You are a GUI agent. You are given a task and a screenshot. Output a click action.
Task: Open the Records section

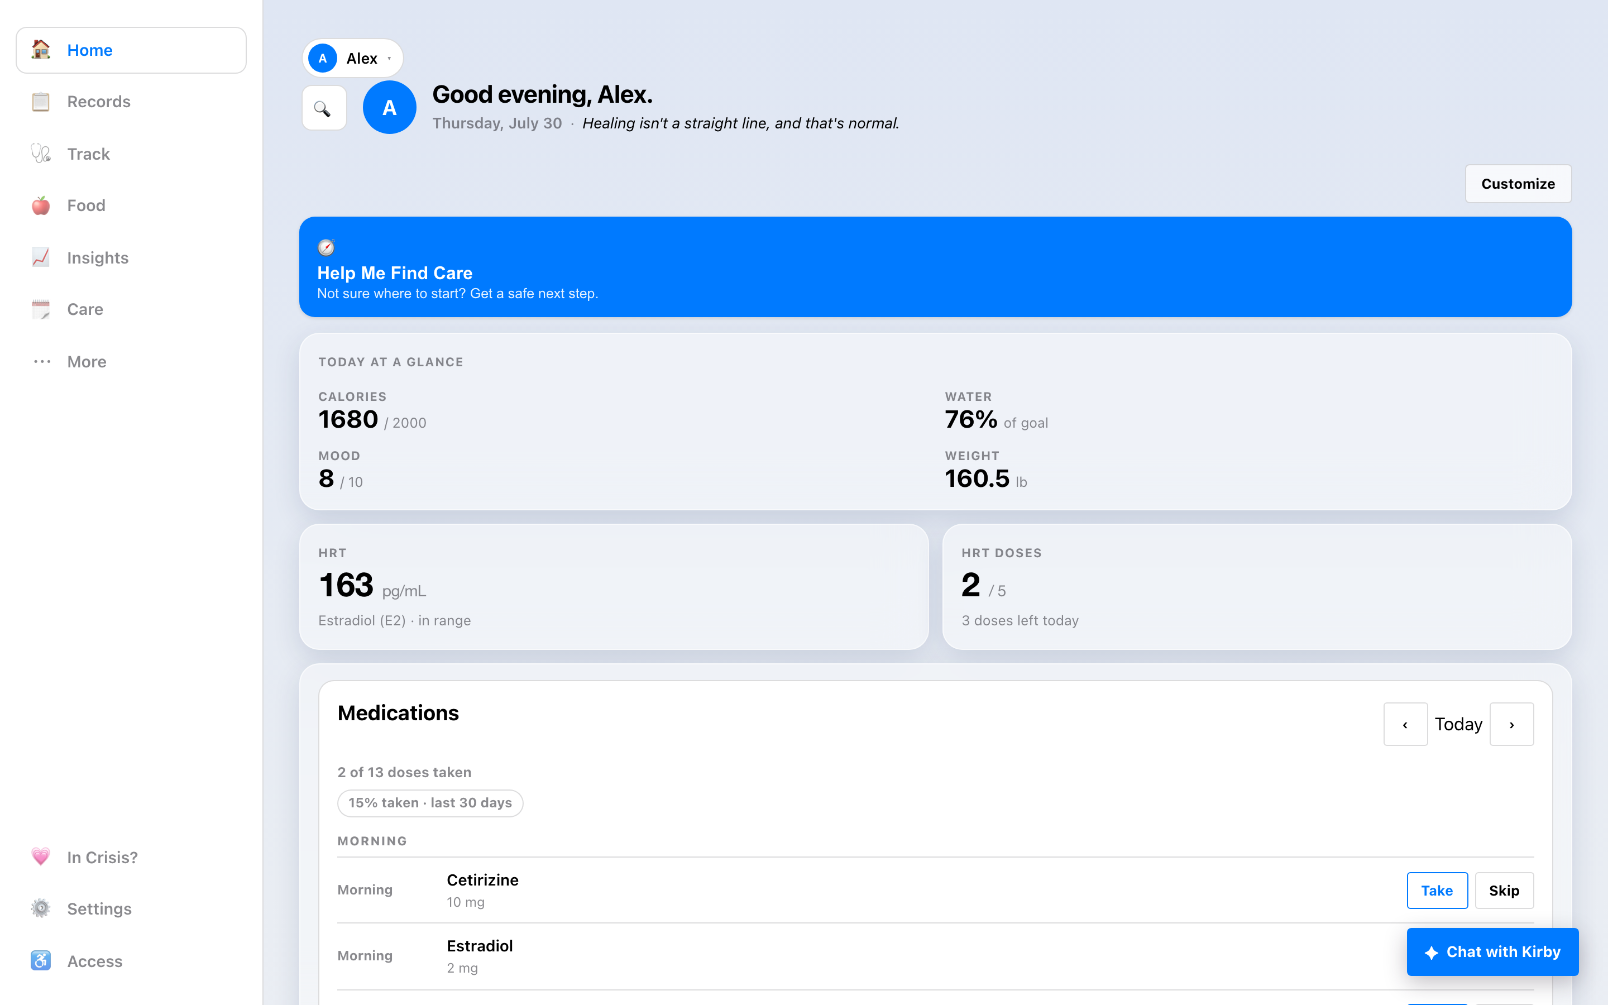click(131, 102)
